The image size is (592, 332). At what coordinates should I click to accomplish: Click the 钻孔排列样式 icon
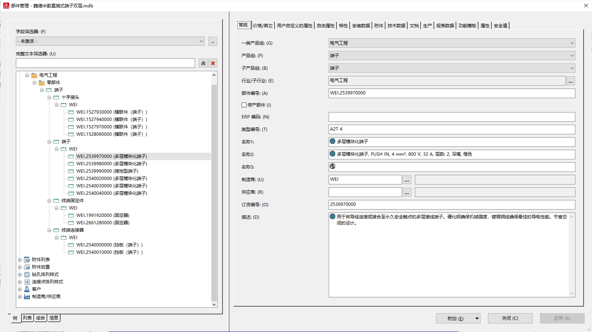(27, 274)
